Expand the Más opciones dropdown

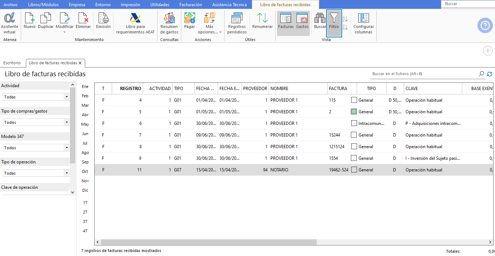coord(209,23)
